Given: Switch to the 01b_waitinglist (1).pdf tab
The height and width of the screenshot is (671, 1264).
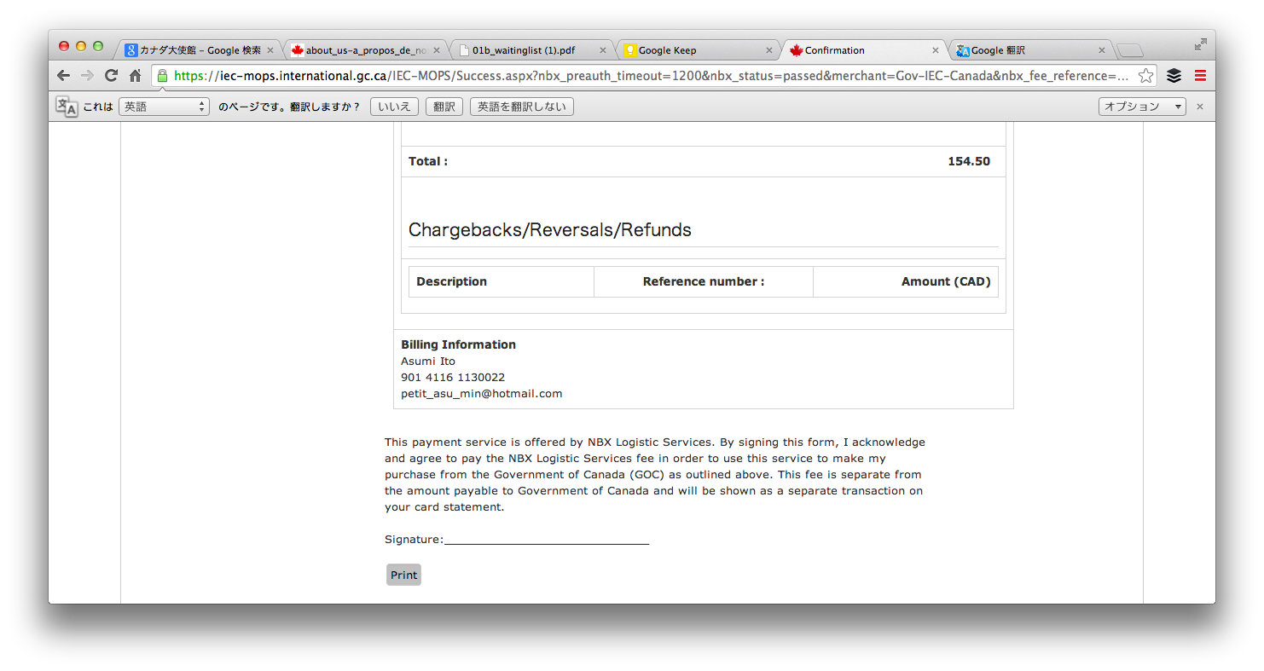Looking at the screenshot, I should tap(529, 50).
